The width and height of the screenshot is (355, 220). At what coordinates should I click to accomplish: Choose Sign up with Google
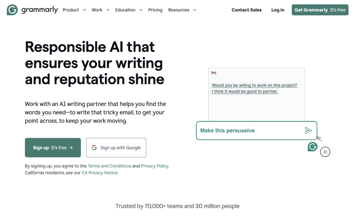(116, 148)
